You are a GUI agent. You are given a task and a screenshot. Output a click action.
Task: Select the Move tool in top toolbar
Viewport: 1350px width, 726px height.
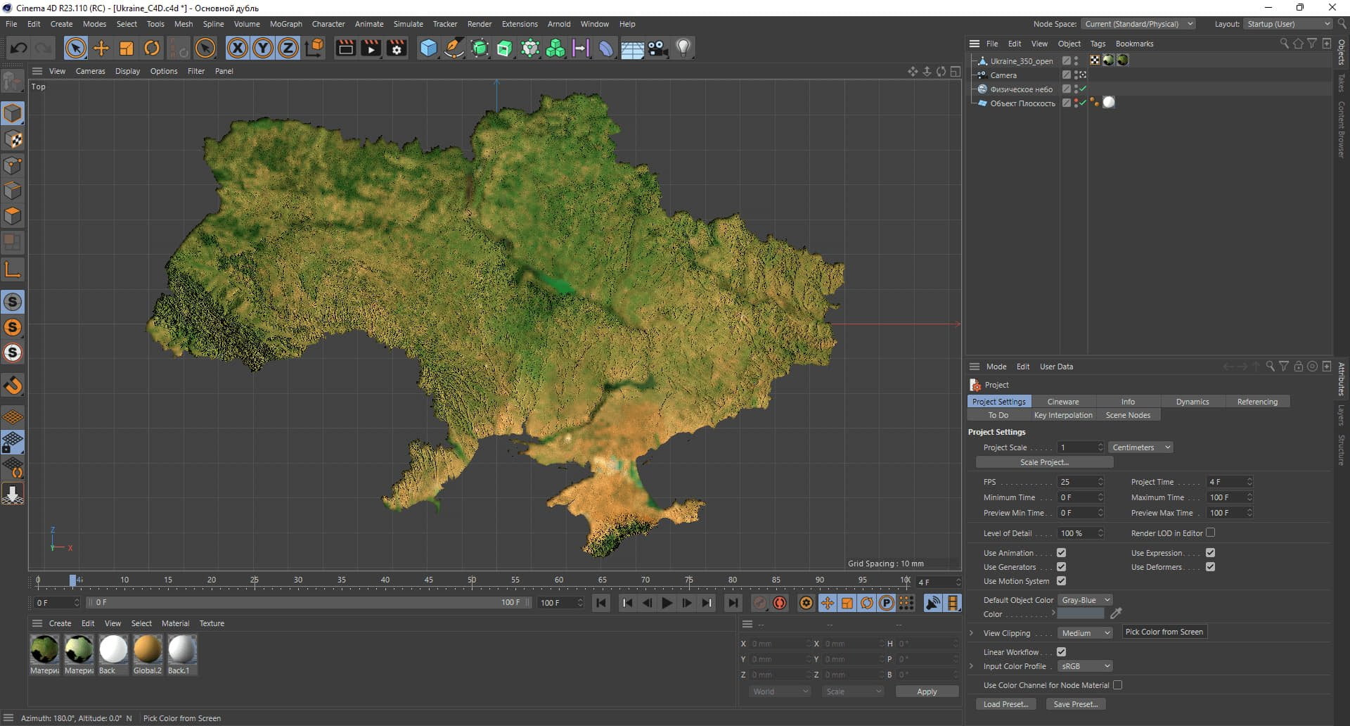coord(101,48)
